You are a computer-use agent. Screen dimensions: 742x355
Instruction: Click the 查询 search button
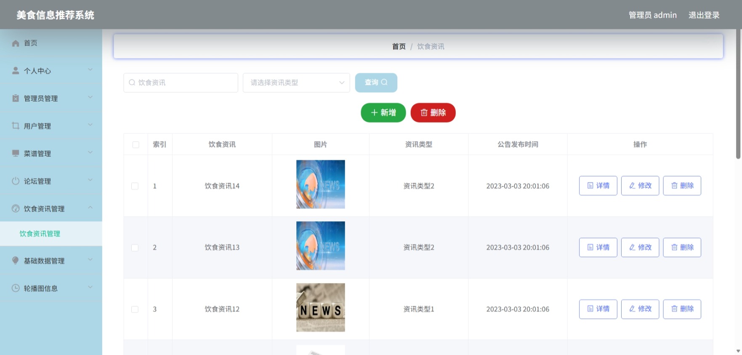[376, 82]
